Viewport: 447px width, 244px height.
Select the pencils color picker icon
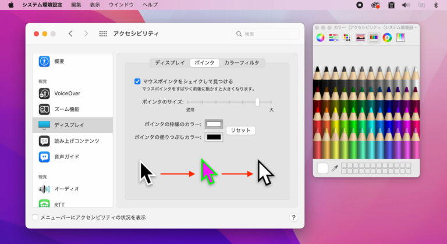click(x=374, y=38)
